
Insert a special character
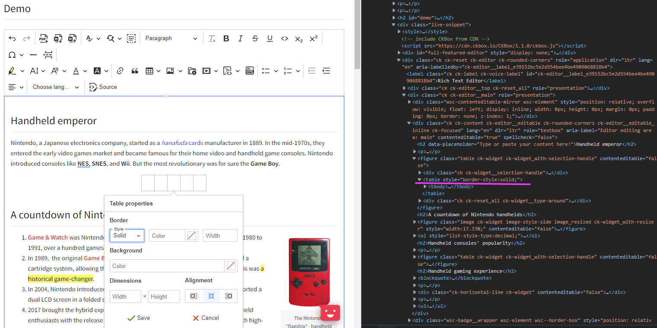tap(12, 55)
